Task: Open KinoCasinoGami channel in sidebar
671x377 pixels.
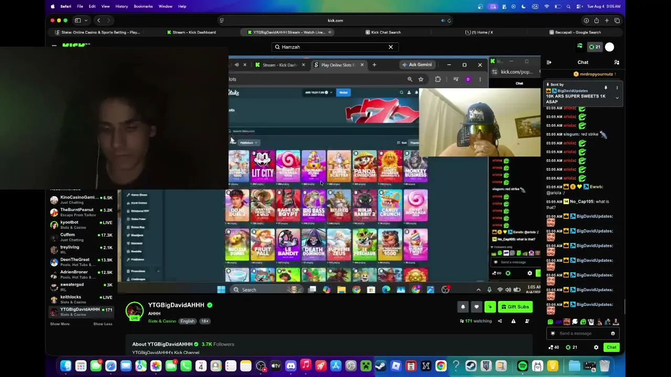Action: click(x=81, y=199)
